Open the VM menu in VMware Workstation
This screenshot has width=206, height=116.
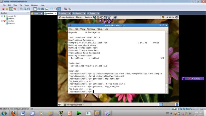(x=21, y=5)
